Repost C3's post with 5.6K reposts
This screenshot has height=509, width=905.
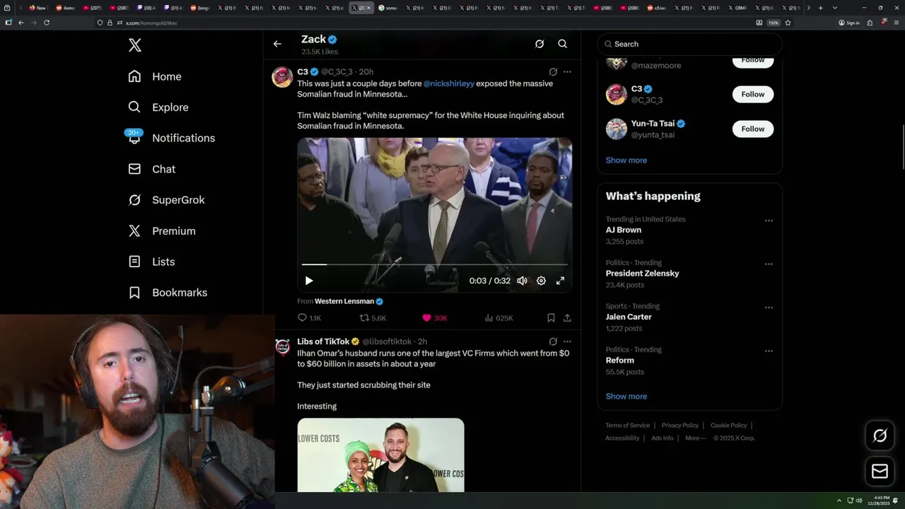373,318
